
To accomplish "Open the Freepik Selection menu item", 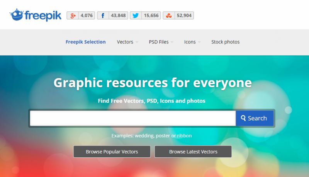I will coord(85,42).
